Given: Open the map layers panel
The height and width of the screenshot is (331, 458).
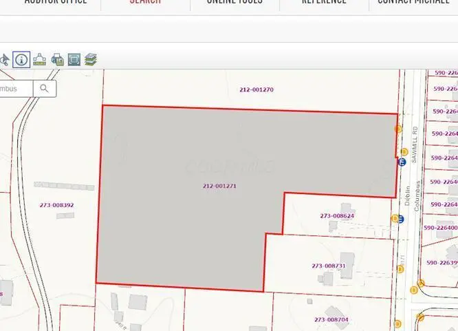Looking at the screenshot, I should pyautogui.click(x=91, y=60).
